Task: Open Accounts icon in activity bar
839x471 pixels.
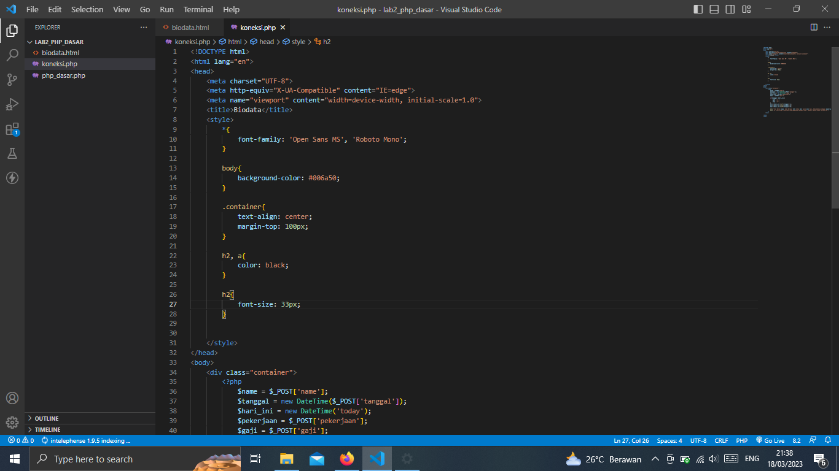Action: (12, 398)
